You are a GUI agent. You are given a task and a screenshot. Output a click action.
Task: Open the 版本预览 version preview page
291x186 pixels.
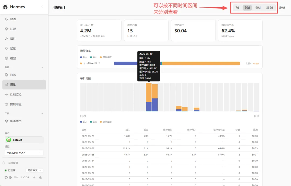click(x=24, y=121)
